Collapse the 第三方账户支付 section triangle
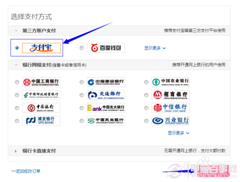This screenshot has height=182, width=240. 16,31
